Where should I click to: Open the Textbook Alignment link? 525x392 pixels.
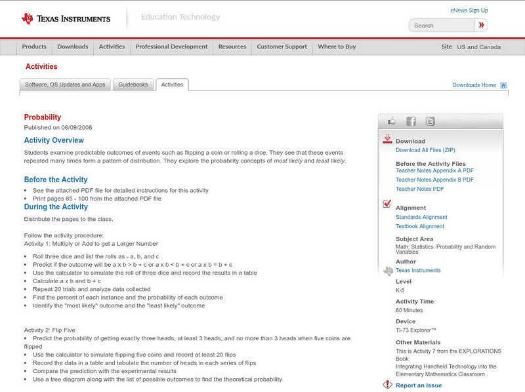tap(420, 226)
